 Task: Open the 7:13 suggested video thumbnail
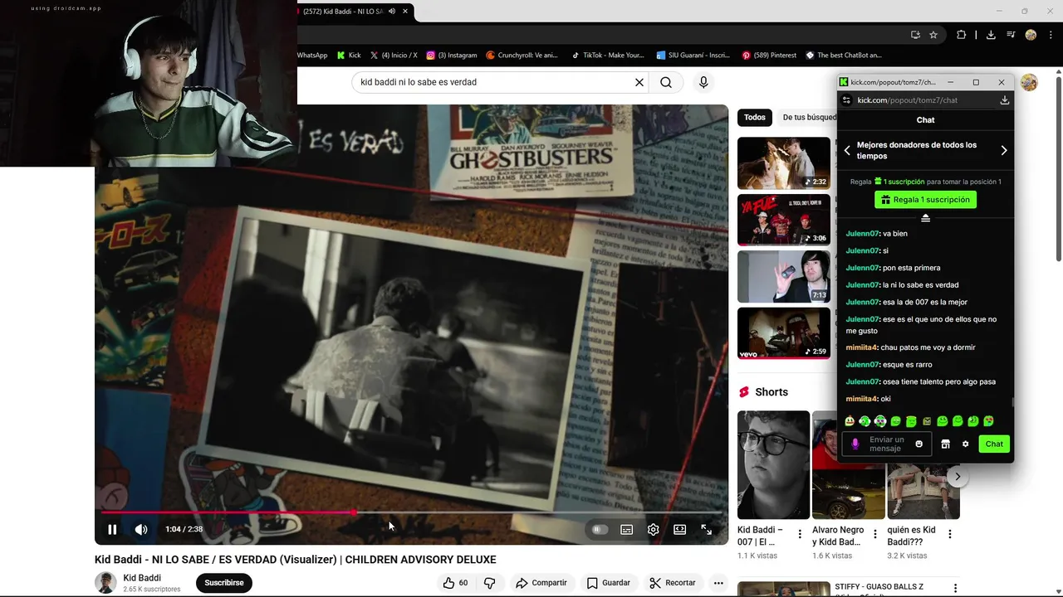point(784,277)
